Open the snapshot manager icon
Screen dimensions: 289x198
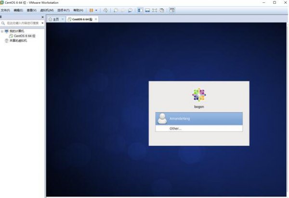(x=130, y=10)
